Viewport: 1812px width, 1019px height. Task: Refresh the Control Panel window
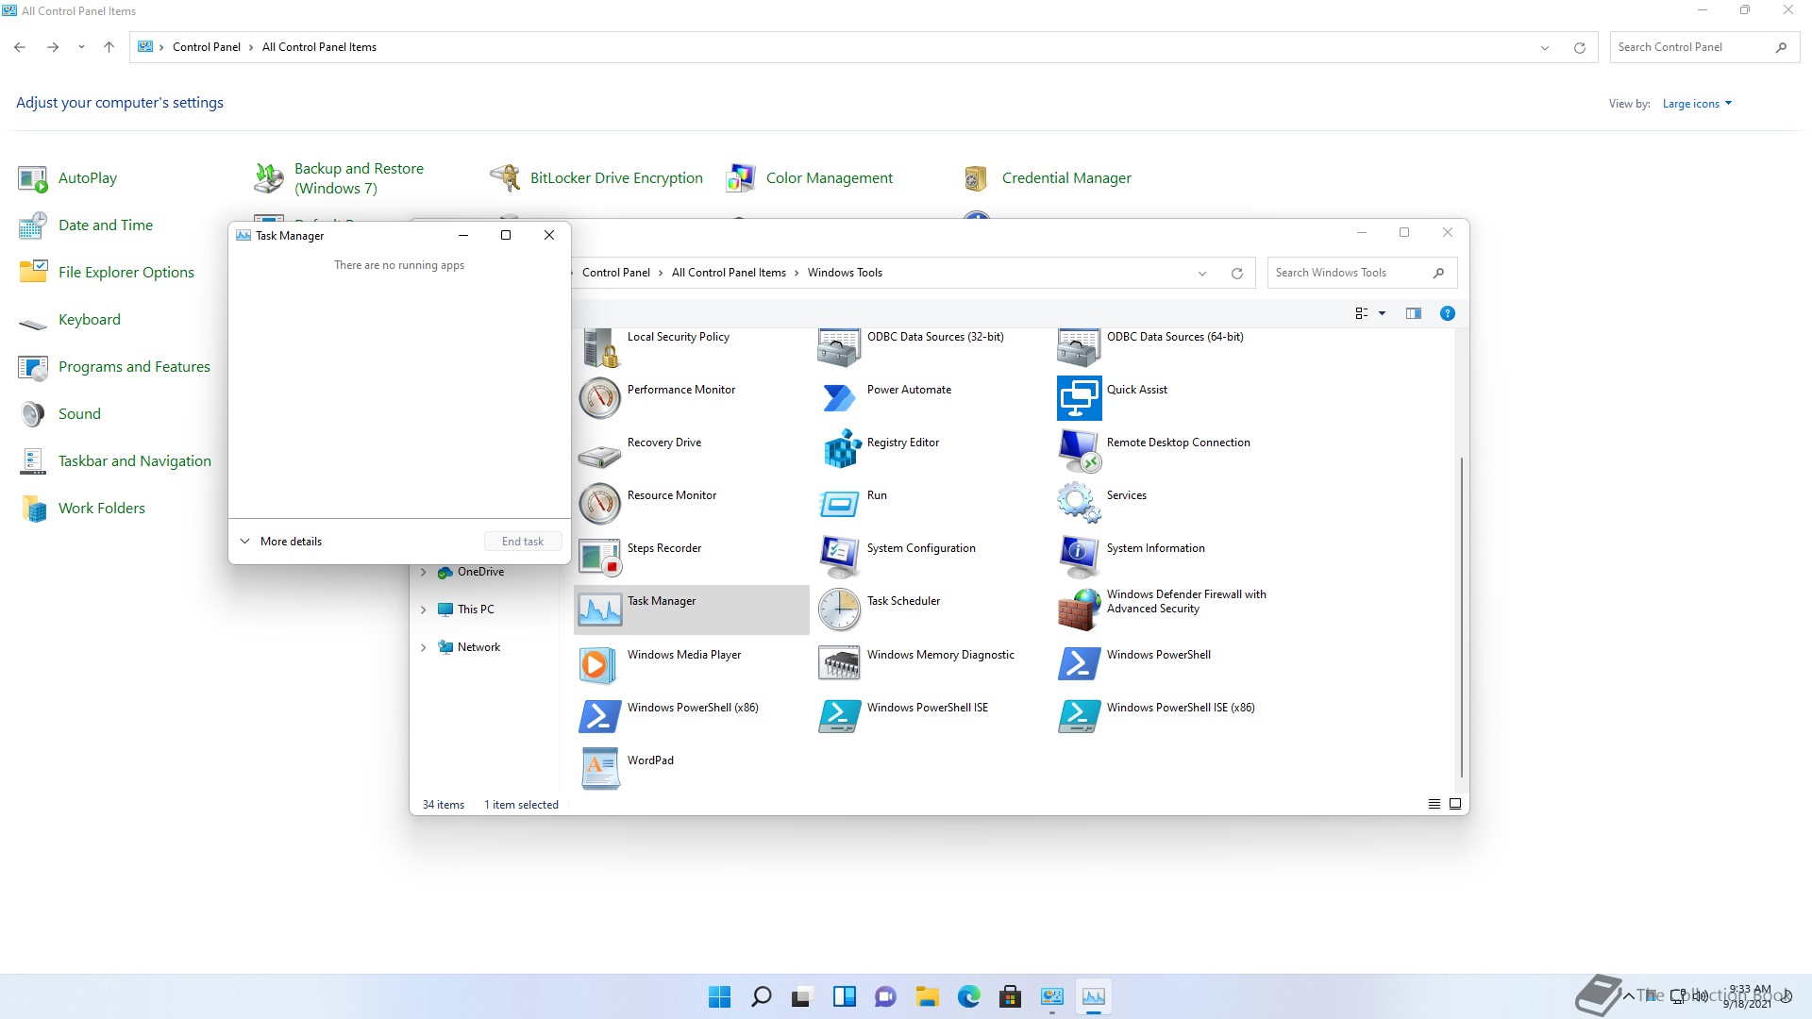(1579, 48)
